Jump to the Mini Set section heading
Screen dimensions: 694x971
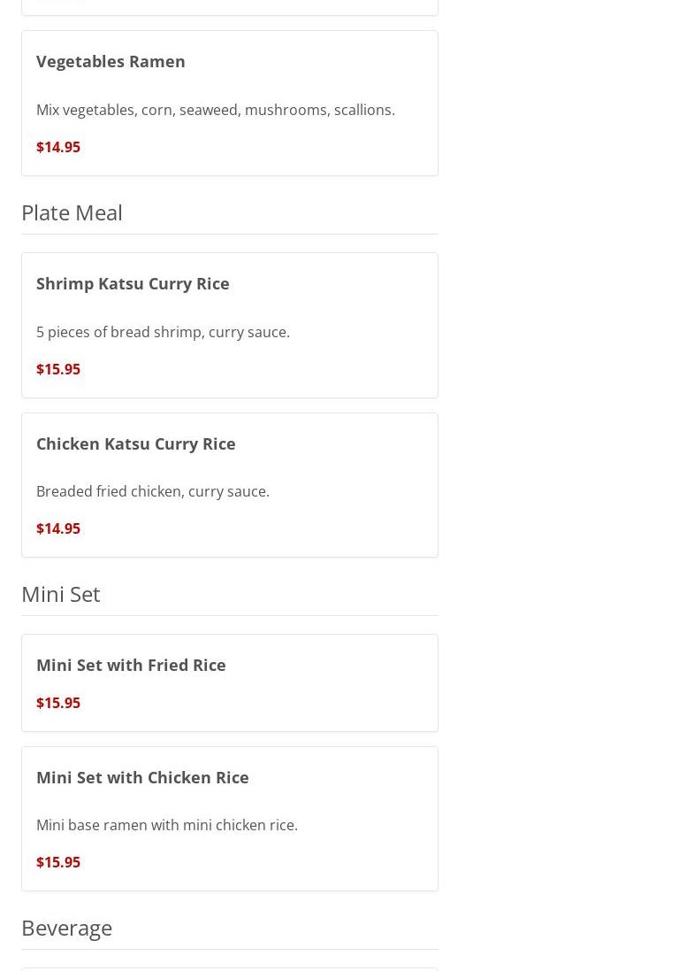click(x=60, y=594)
